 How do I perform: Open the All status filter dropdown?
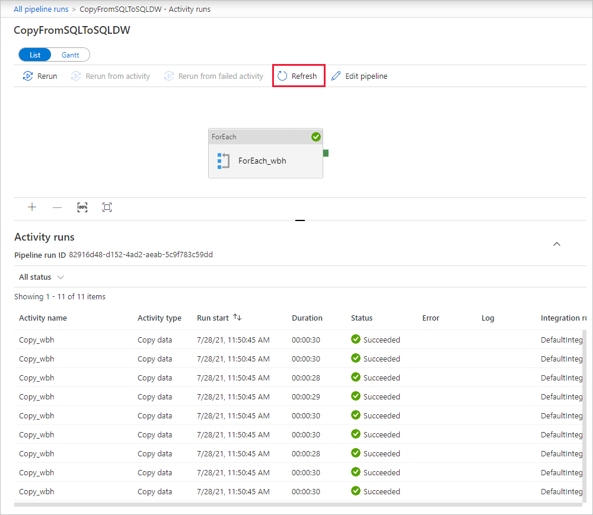click(x=41, y=277)
